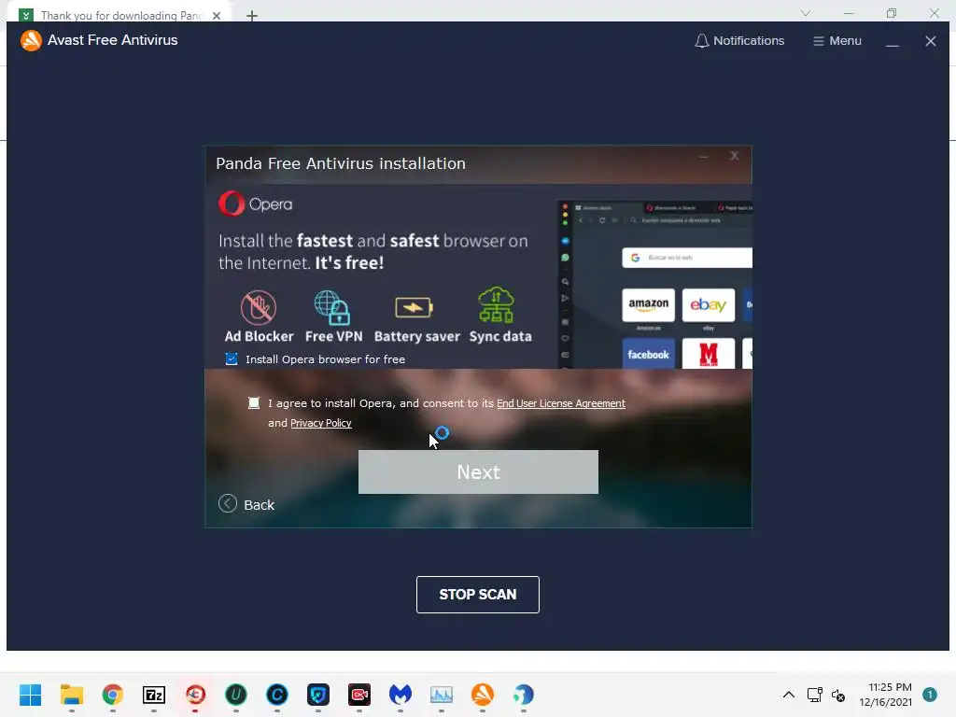Uncheck Install Opera browser for free
Viewport: 956px width, 717px height.
232,358
